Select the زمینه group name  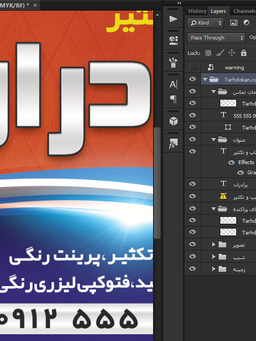(x=239, y=270)
